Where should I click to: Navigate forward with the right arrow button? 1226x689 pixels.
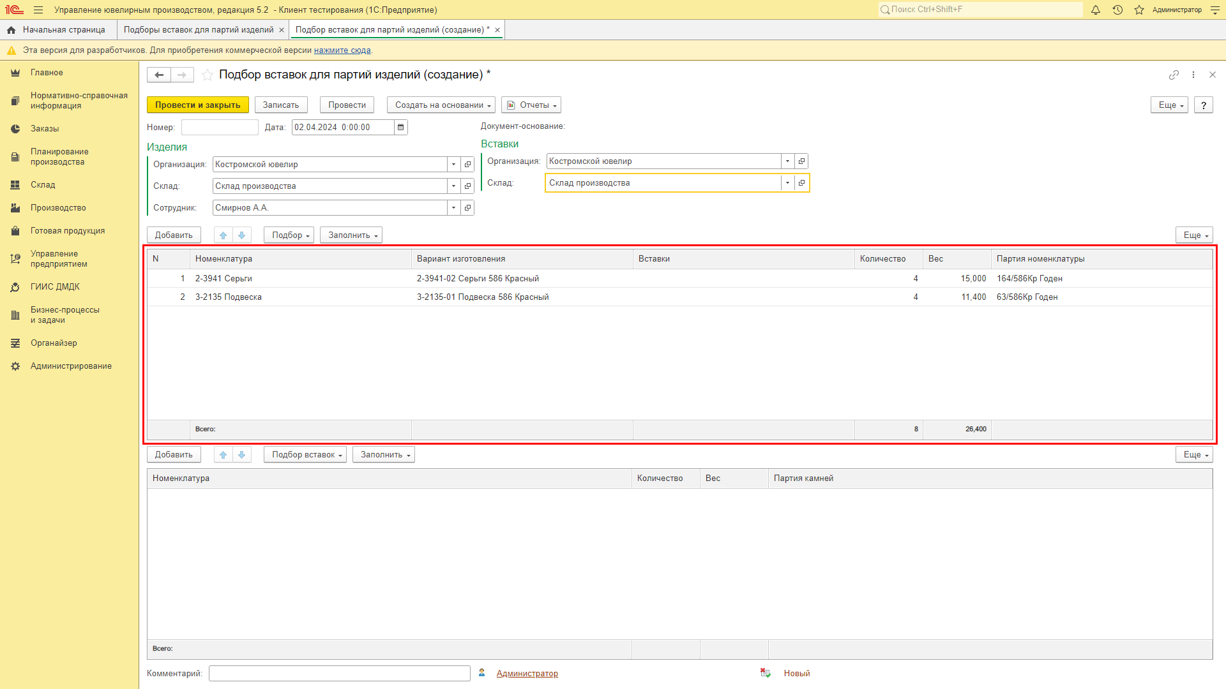point(182,75)
